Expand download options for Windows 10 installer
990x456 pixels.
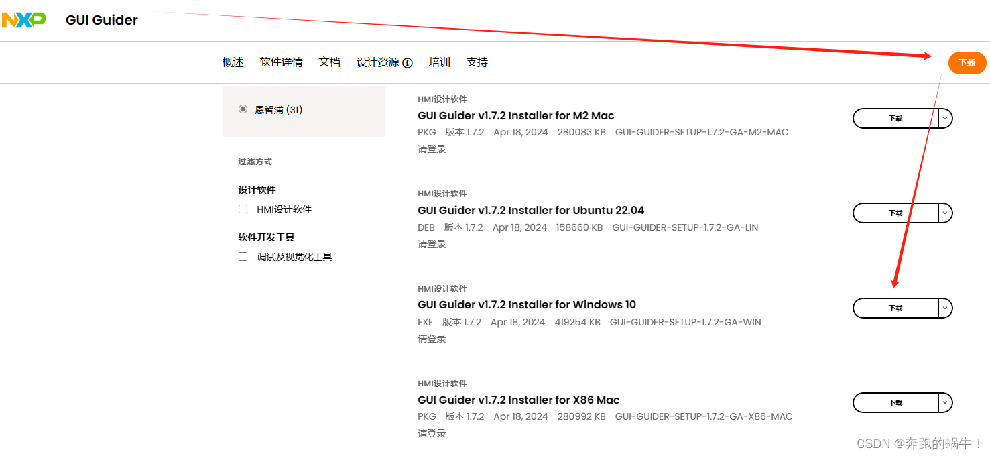[x=945, y=308]
